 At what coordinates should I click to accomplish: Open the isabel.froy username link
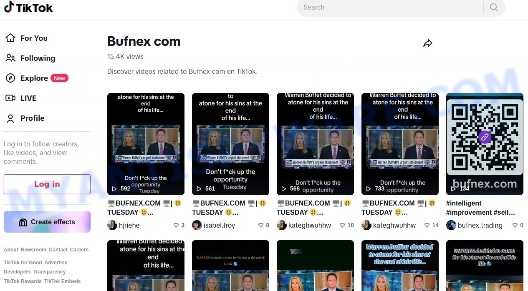coord(219,225)
